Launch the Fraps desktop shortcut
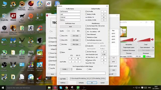Image resolution: width=161 pixels, height=90 pixels. coord(4,78)
